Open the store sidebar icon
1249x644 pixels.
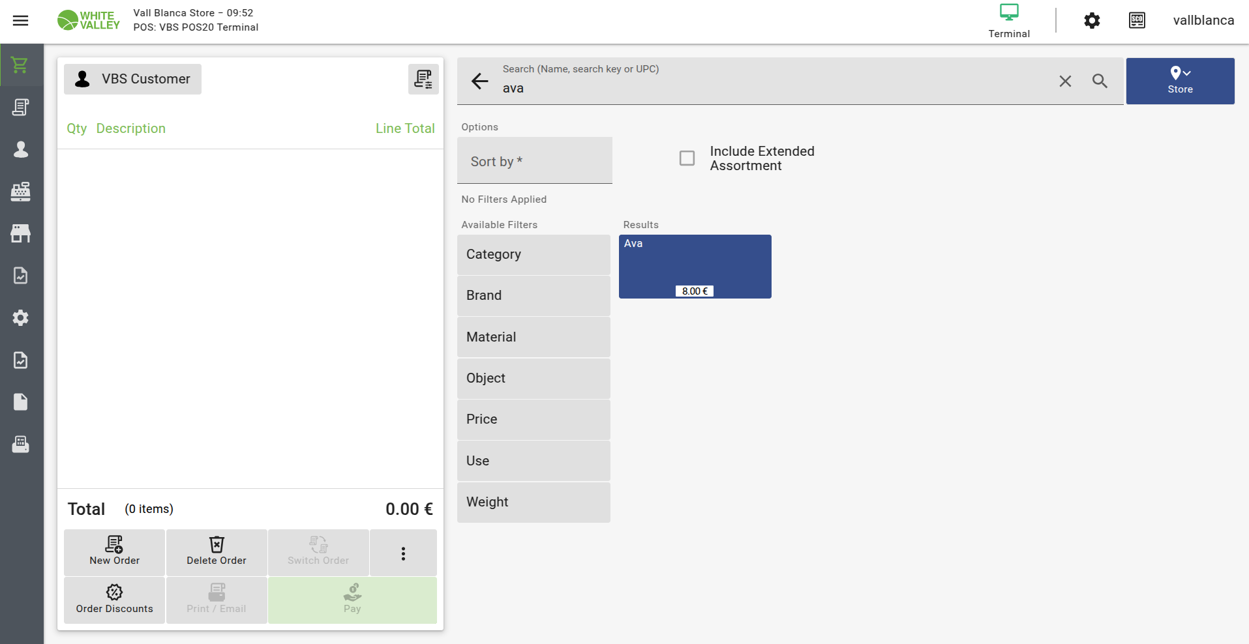click(x=21, y=233)
